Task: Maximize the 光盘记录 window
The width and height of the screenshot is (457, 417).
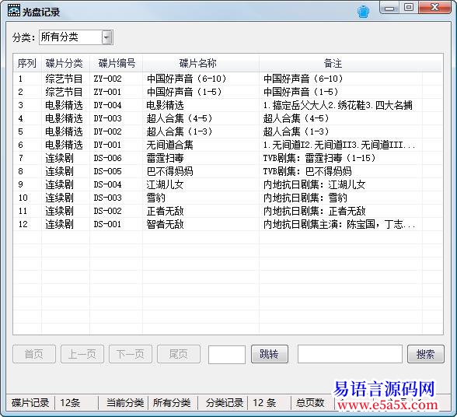Action: tap(409, 8)
